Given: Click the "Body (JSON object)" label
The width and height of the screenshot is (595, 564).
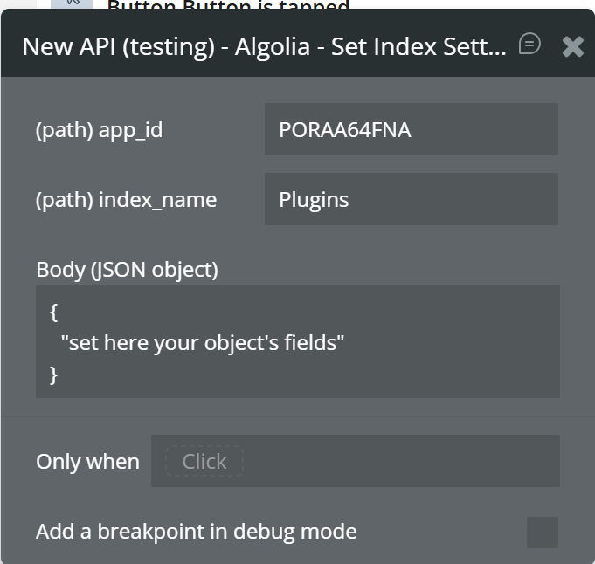Looking at the screenshot, I should coord(127,270).
